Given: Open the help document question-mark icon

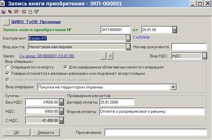Looking at the screenshot, I should [30, 12].
